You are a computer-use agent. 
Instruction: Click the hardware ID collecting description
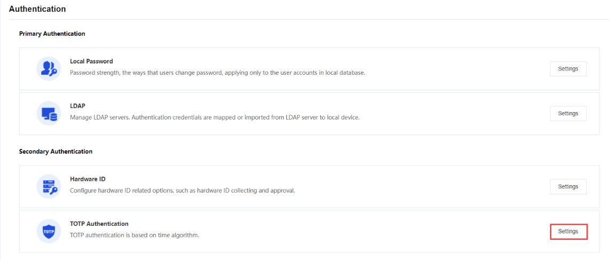tap(182, 191)
